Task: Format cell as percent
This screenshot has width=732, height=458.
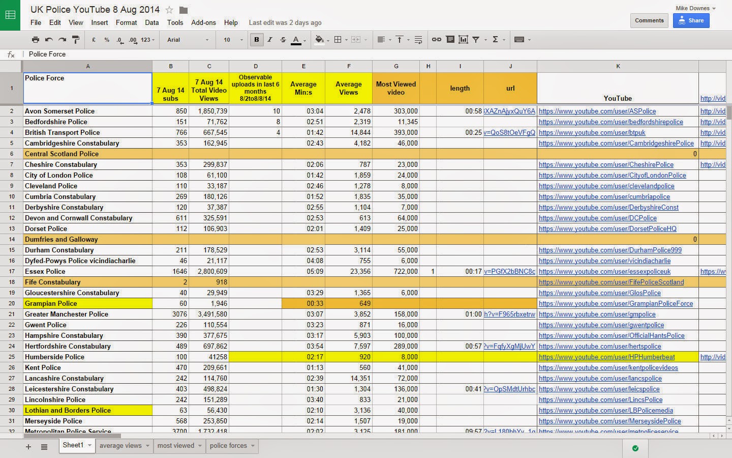Action: point(107,40)
